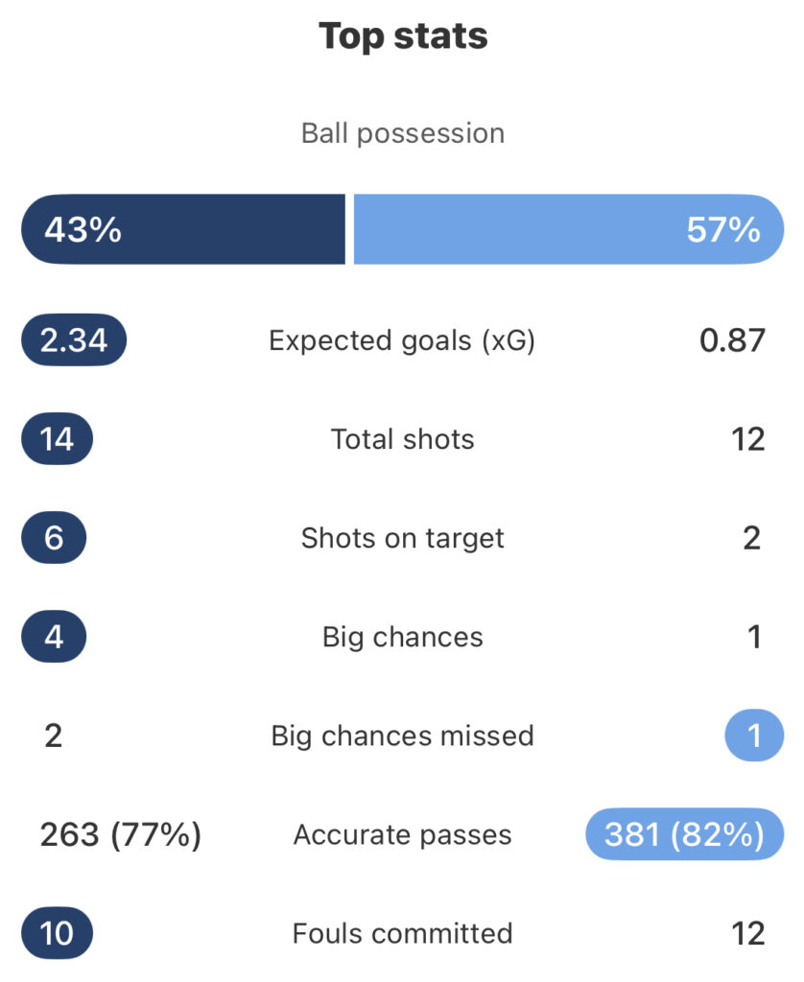Click the Top stats heading
This screenshot has width=804, height=982.
[x=403, y=35]
